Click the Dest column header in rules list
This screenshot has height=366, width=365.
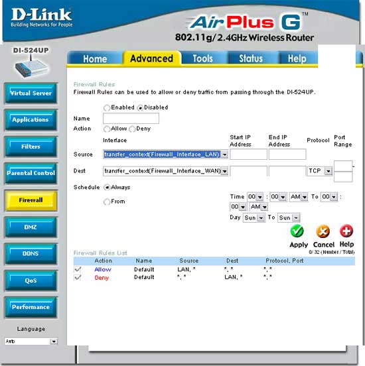[232, 261]
